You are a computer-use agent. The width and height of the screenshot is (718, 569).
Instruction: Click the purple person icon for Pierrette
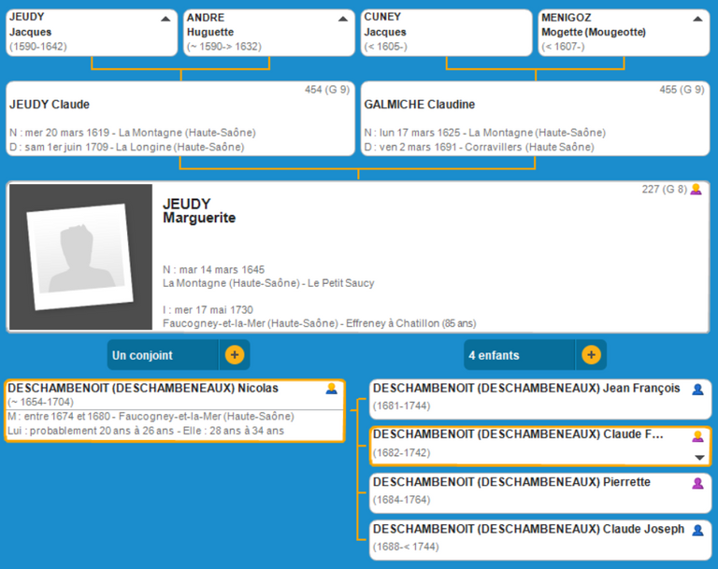click(x=696, y=483)
